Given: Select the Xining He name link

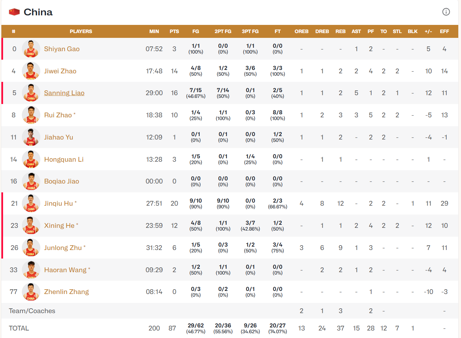Looking at the screenshot, I should pos(59,225).
